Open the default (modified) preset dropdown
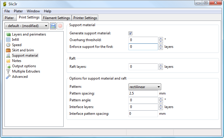224x138 pixels. pyautogui.click(x=27, y=26)
